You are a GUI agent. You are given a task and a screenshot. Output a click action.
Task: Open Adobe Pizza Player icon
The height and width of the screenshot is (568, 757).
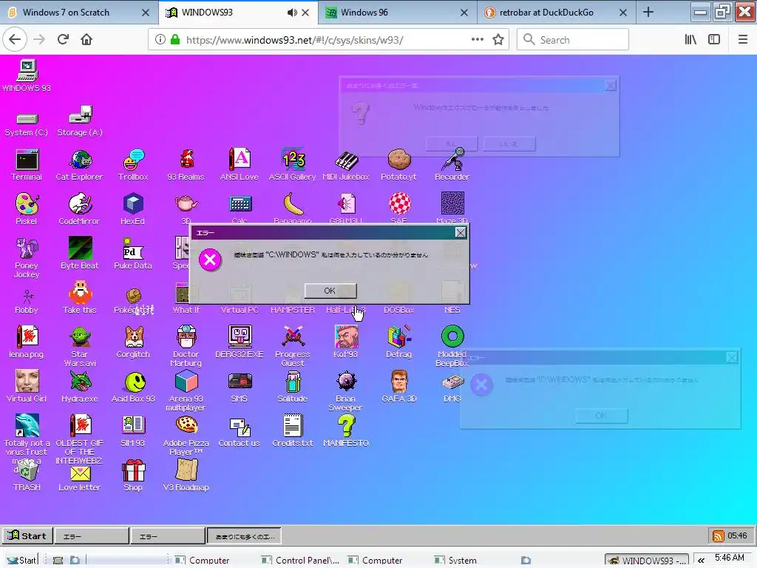(x=186, y=435)
